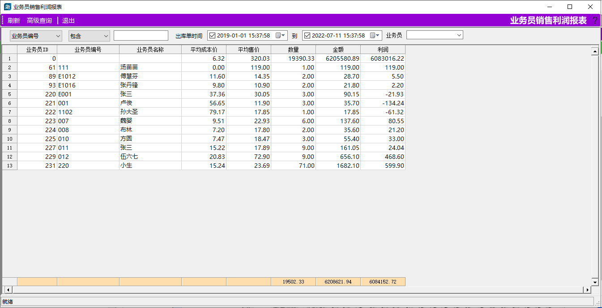Open 高级查询 advanced query
This screenshot has width=602, height=308.
click(39, 21)
